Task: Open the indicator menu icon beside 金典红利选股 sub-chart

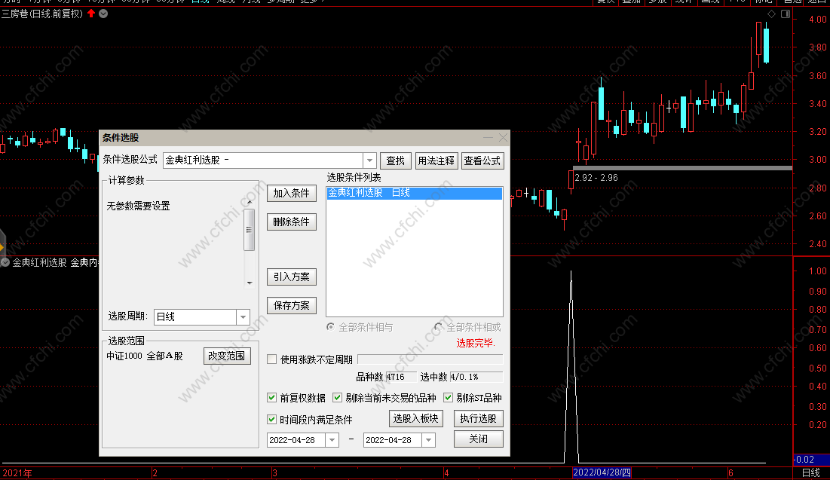Action: pos(5,262)
